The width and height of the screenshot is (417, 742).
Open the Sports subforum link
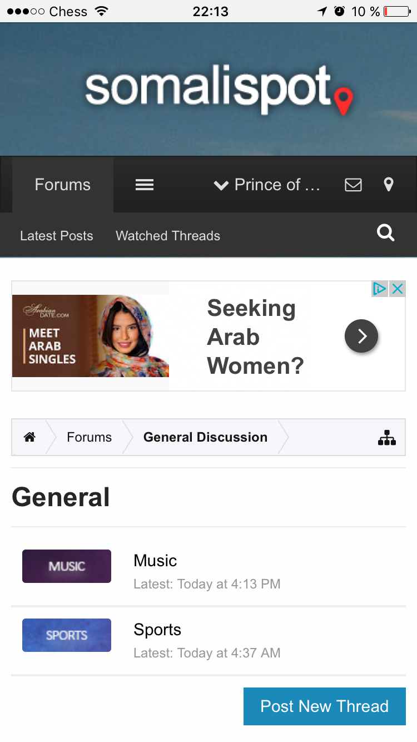pos(157,630)
